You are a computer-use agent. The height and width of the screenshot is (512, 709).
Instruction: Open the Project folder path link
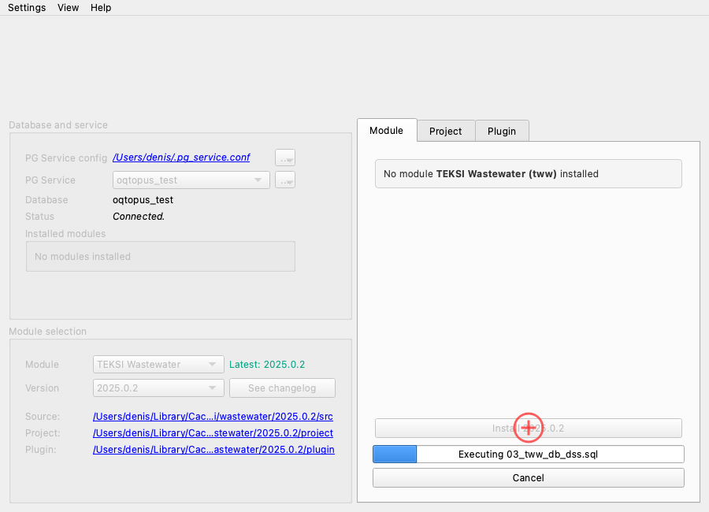[x=213, y=433]
